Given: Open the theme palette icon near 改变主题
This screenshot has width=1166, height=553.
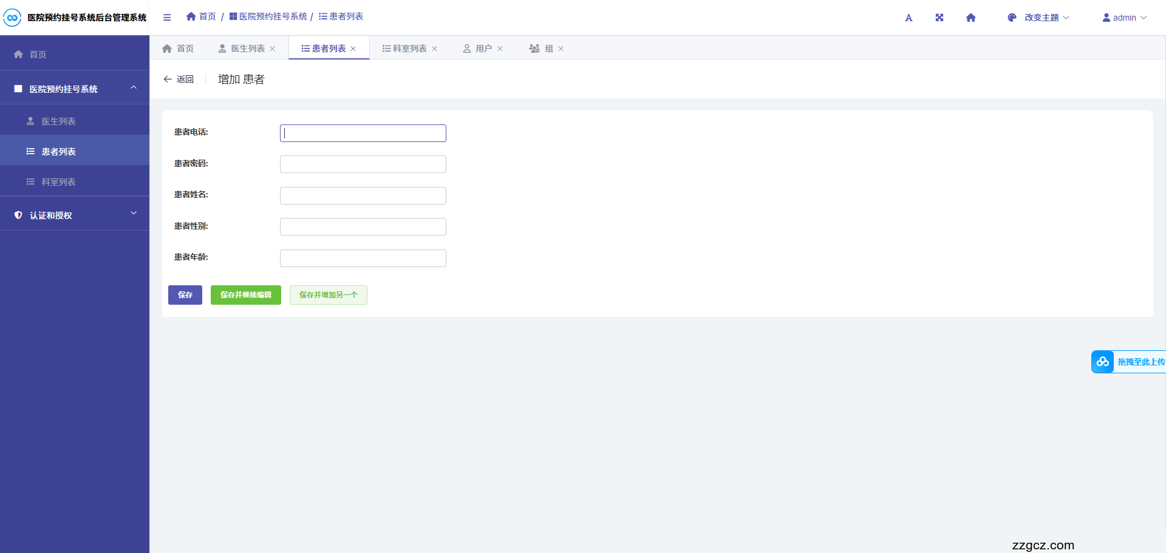Looking at the screenshot, I should click(1012, 18).
